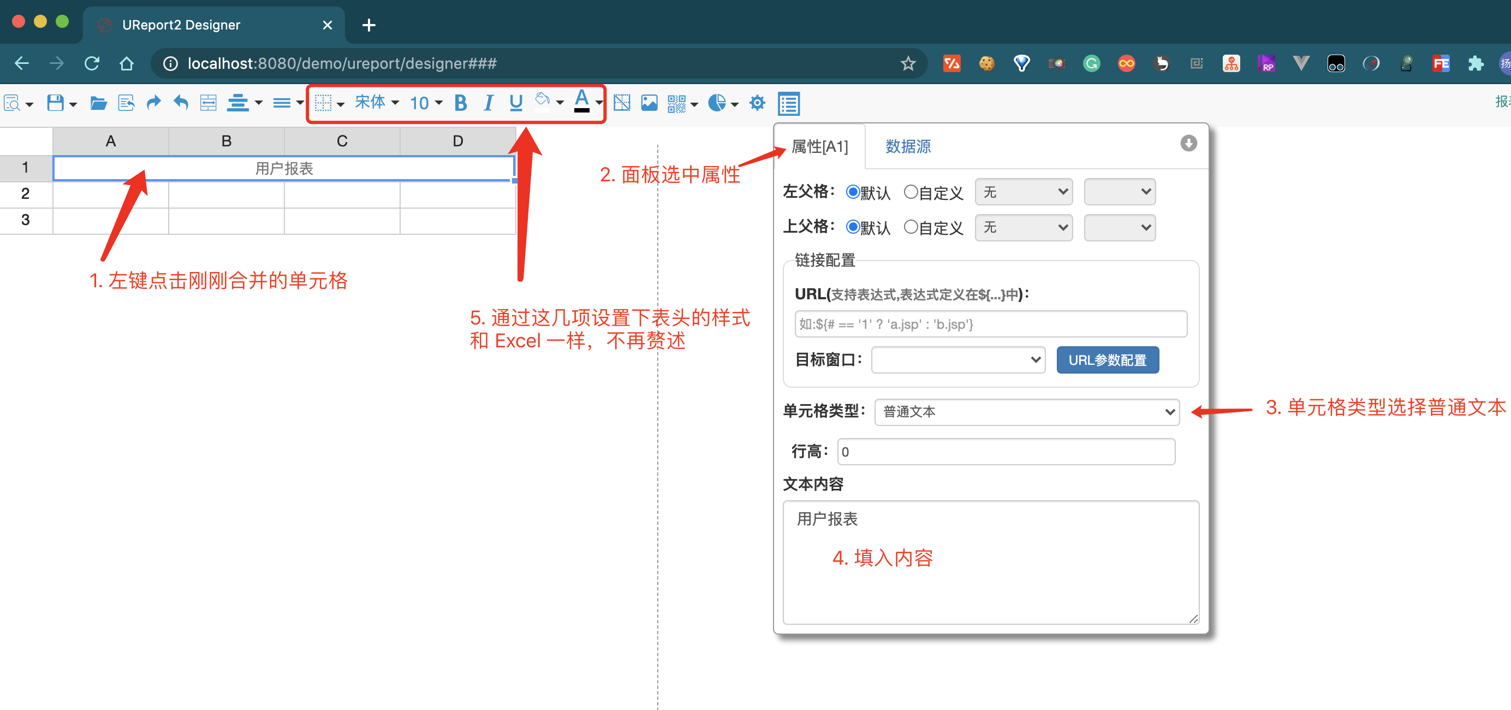
Task: Click the 行高 input field
Action: pyautogui.click(x=1006, y=451)
